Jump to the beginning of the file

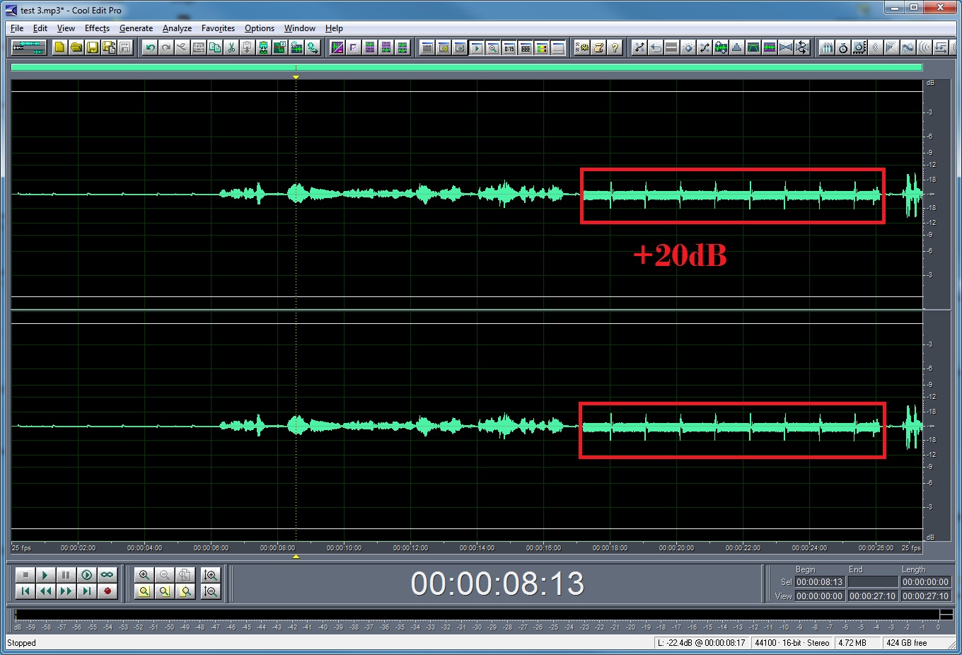[x=25, y=591]
